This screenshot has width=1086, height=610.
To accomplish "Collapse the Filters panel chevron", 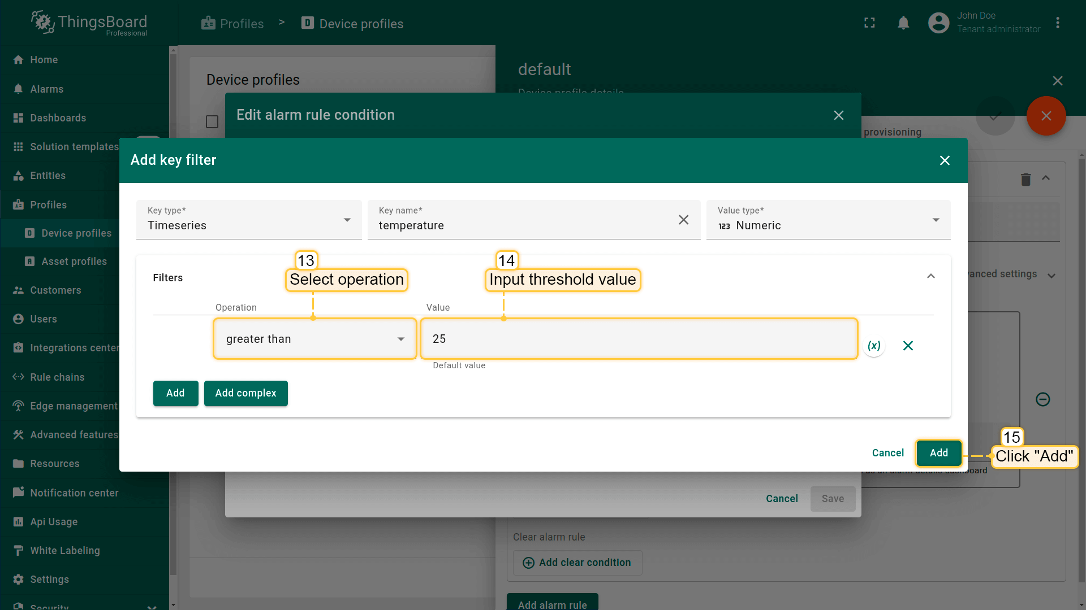I will point(930,277).
